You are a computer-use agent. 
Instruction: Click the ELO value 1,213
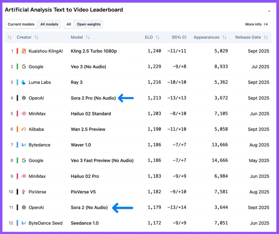pos(154,98)
